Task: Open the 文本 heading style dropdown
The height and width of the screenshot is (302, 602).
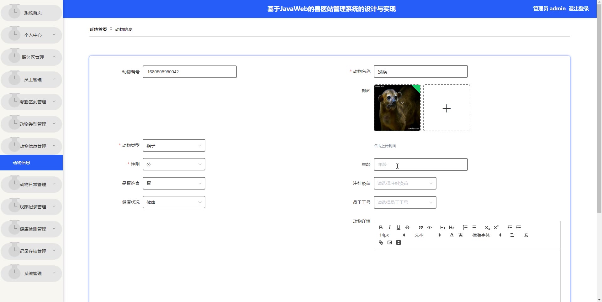Action: pyautogui.click(x=427, y=235)
